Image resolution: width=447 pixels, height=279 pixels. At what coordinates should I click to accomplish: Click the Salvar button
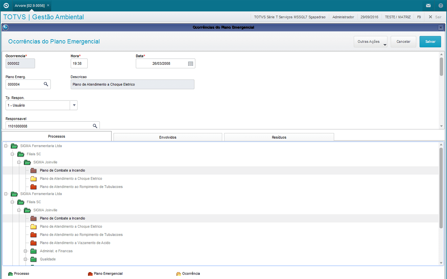coord(430,42)
